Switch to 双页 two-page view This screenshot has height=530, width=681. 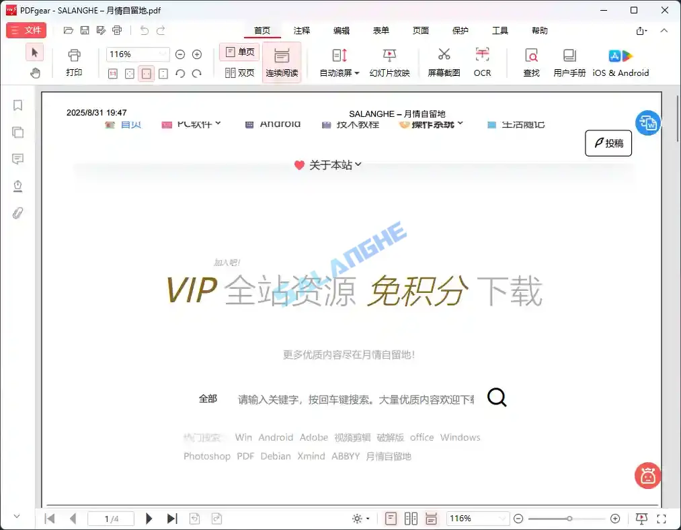coord(240,73)
